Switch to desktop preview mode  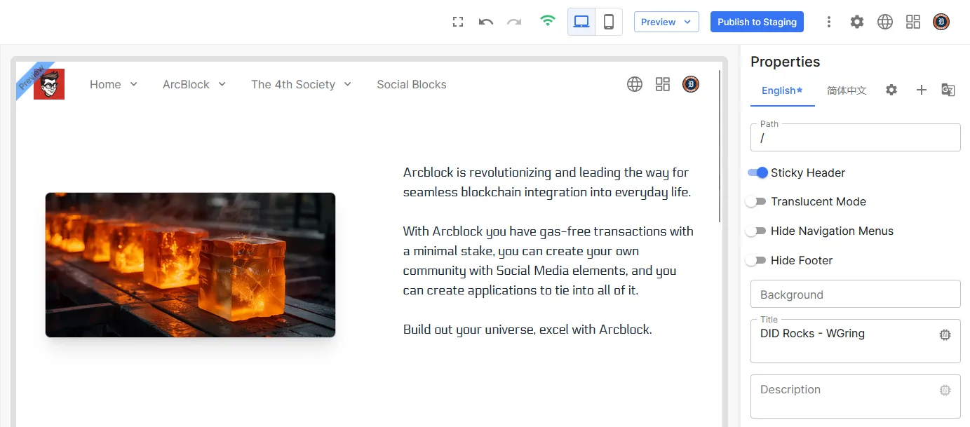[x=581, y=22]
